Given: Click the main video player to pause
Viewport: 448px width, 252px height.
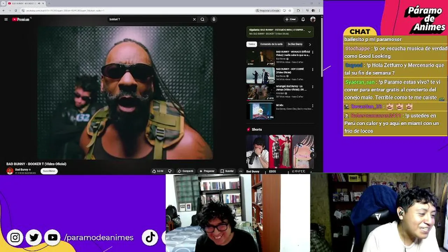Looking at the screenshot, I should (x=125, y=93).
